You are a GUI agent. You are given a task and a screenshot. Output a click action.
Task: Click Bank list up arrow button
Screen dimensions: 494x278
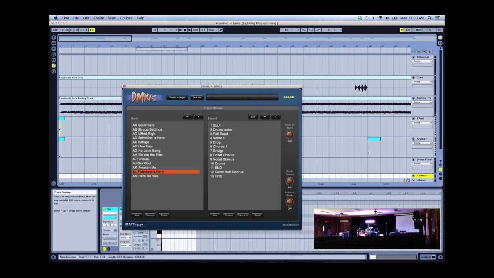pos(198,117)
